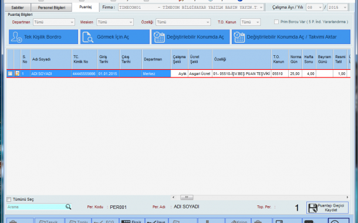Click the 'Aylık' work type cell
The height and width of the screenshot is (223, 358).
180,74
